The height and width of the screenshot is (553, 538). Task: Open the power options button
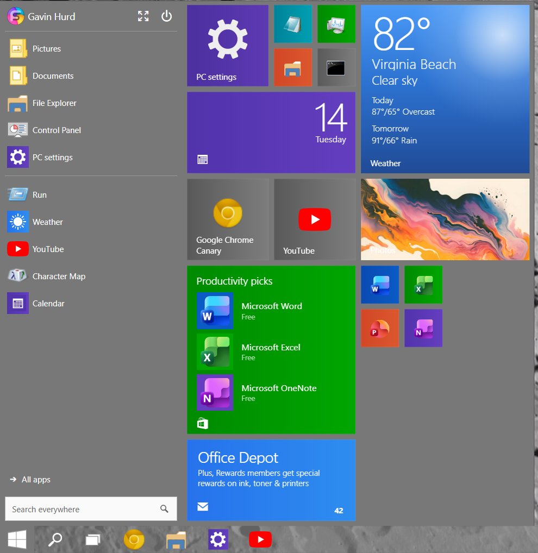[166, 16]
